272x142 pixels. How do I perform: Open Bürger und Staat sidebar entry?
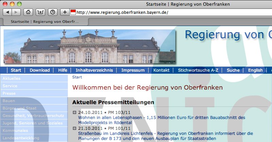[34, 108]
